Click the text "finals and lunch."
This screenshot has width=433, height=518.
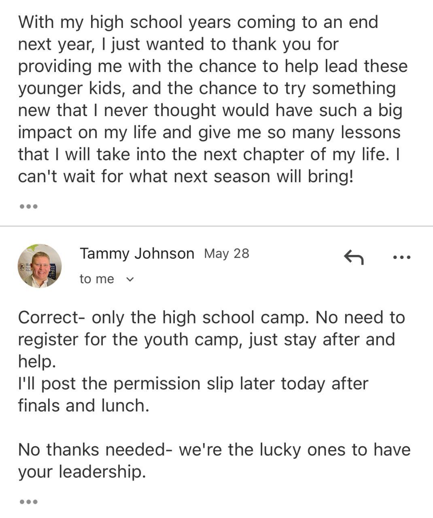pyautogui.click(x=83, y=405)
